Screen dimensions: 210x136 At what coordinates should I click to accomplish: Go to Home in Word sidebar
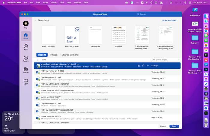tap(26, 36)
